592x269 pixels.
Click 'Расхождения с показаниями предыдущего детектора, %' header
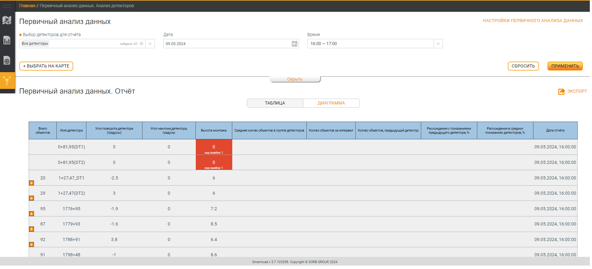pyautogui.click(x=449, y=131)
